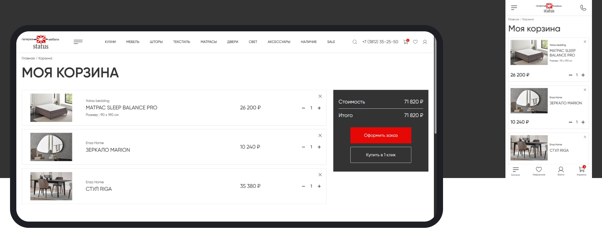Decrease quantity of СТУЛ RIGA on tablet

click(303, 186)
